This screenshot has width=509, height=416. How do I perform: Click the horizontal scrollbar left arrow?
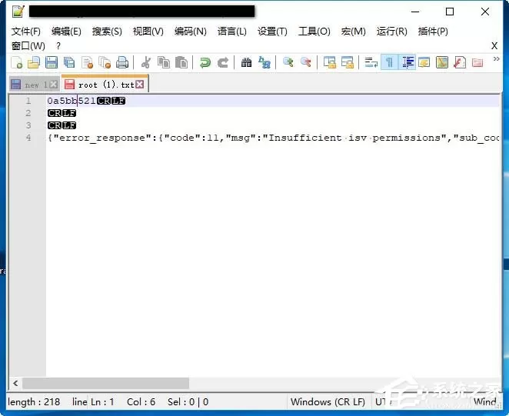15,383
